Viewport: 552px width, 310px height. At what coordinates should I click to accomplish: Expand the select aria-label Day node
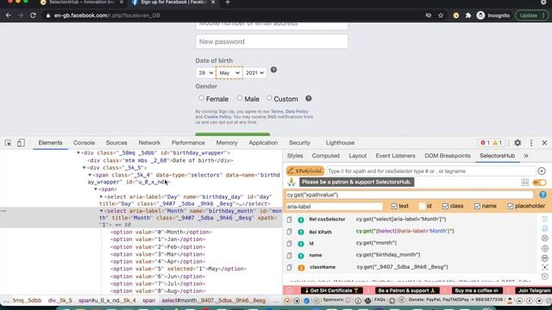coord(102,196)
